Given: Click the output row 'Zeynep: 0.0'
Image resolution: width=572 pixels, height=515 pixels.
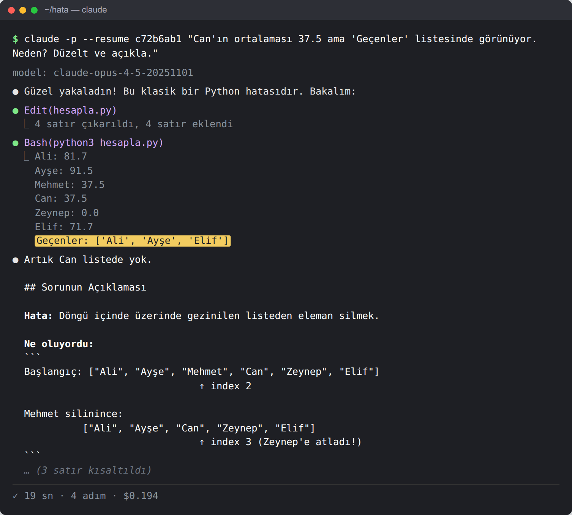Looking at the screenshot, I should pyautogui.click(x=67, y=213).
